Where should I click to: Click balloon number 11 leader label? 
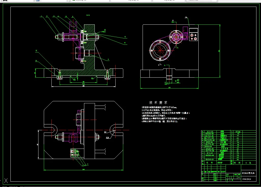click(x=125, y=37)
